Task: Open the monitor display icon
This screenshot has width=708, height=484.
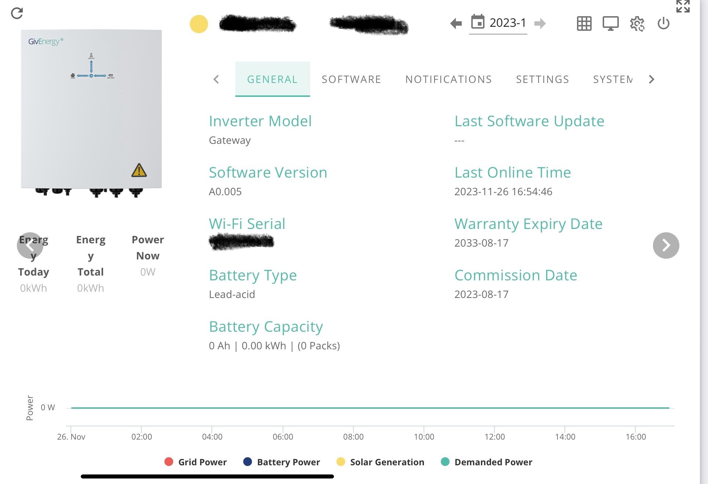Action: 610,23
